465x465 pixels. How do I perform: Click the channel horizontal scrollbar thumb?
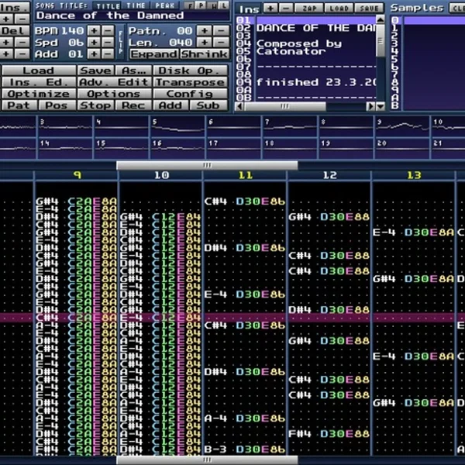pos(207,165)
